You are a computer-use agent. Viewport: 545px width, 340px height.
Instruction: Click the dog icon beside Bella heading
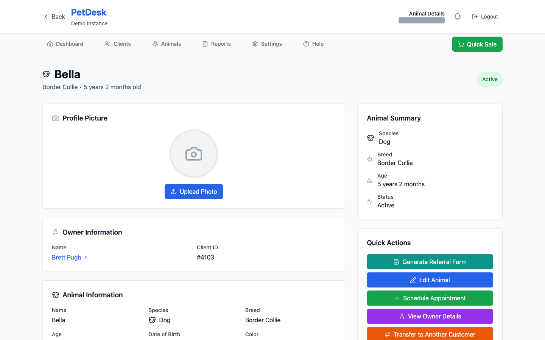[x=46, y=74]
